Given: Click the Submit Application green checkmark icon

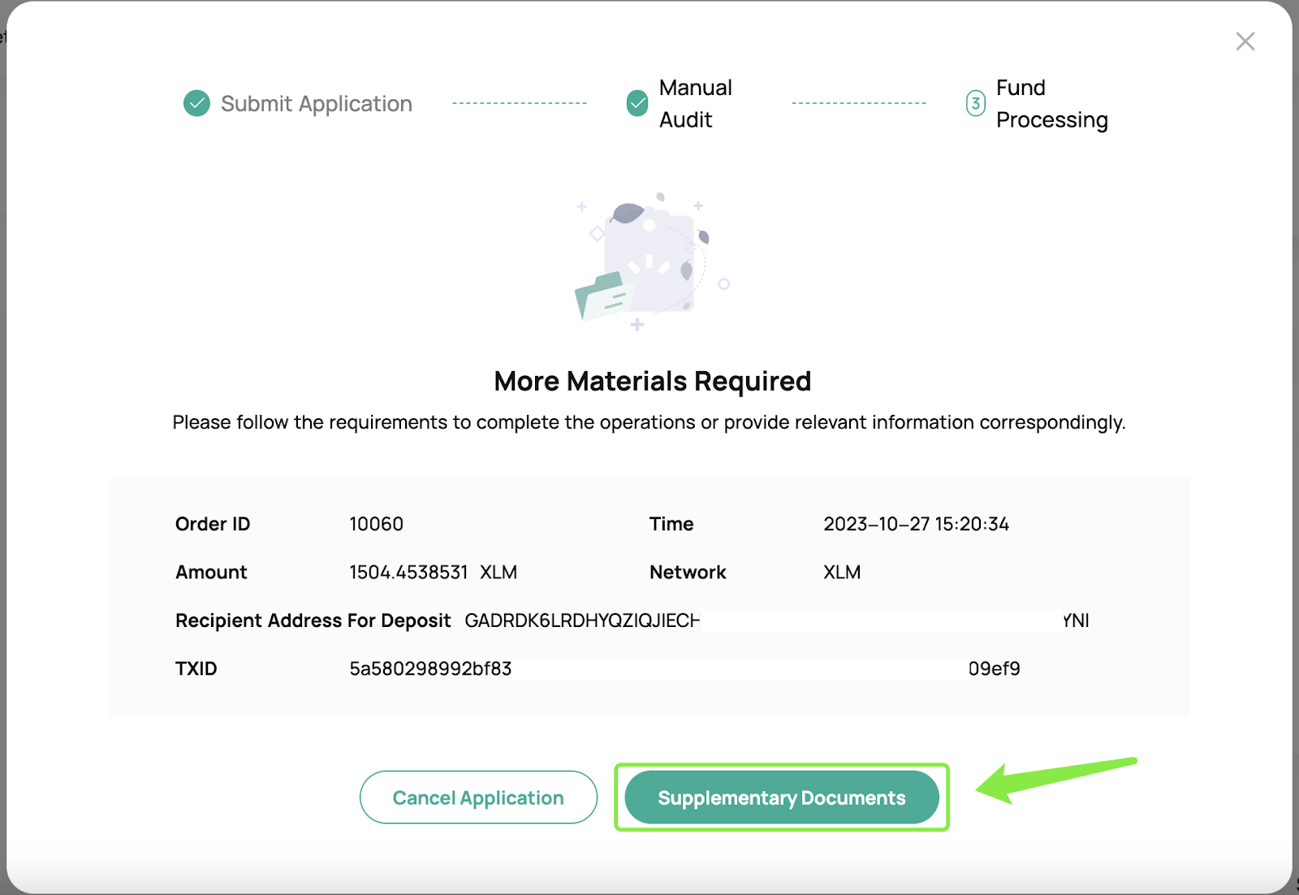Looking at the screenshot, I should pos(196,104).
